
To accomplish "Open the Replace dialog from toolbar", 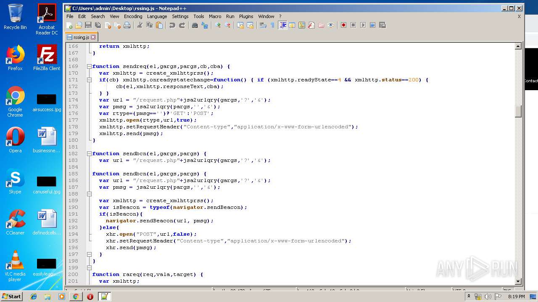I will 205,25.
